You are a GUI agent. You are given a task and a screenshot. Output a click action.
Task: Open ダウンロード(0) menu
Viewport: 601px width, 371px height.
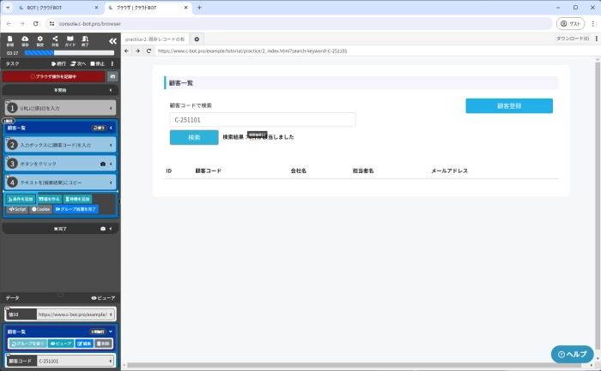[572, 39]
